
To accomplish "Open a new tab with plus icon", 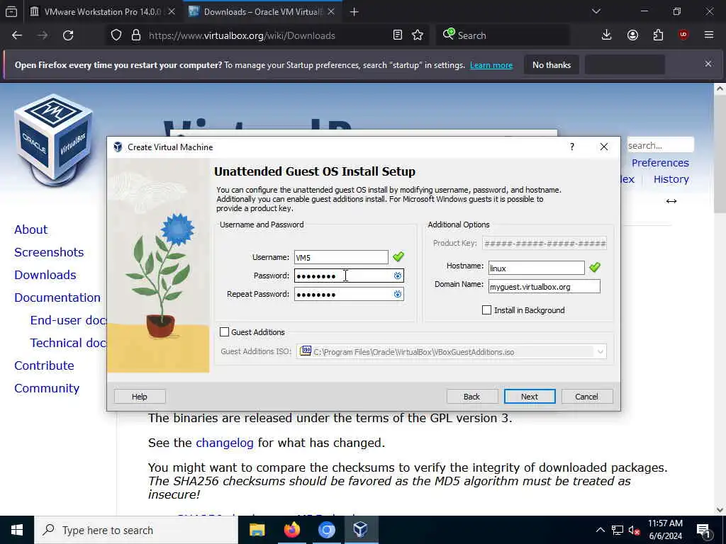I will [354, 12].
